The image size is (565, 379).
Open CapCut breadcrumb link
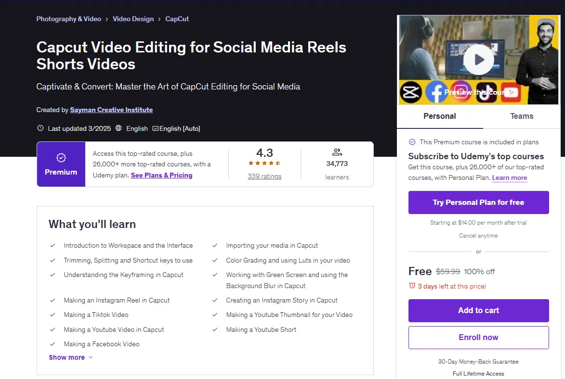click(177, 19)
